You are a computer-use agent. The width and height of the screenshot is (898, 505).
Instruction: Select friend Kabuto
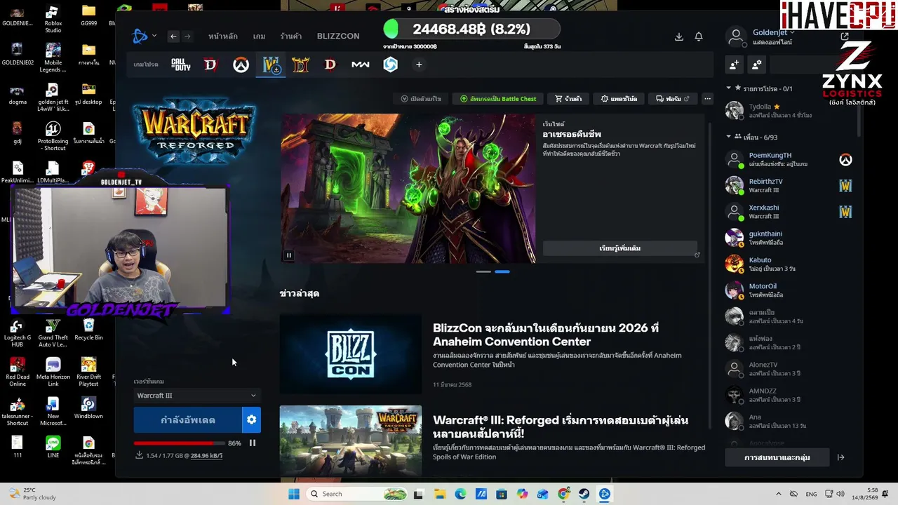(x=789, y=264)
